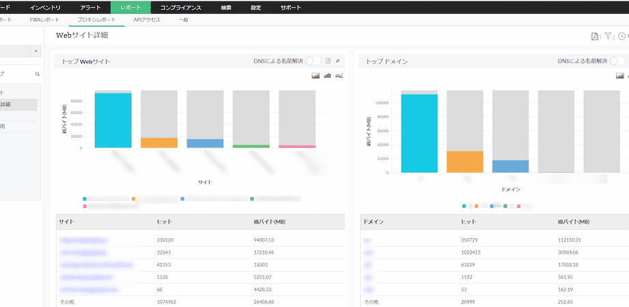The image size is (629, 307).
Task: Switch トップ Webサイト chart to area view
Action: tap(316, 76)
